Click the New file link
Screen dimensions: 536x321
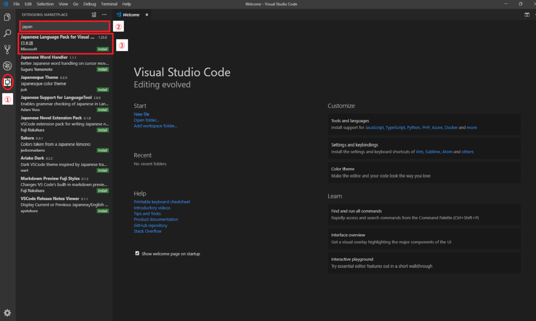tap(142, 114)
